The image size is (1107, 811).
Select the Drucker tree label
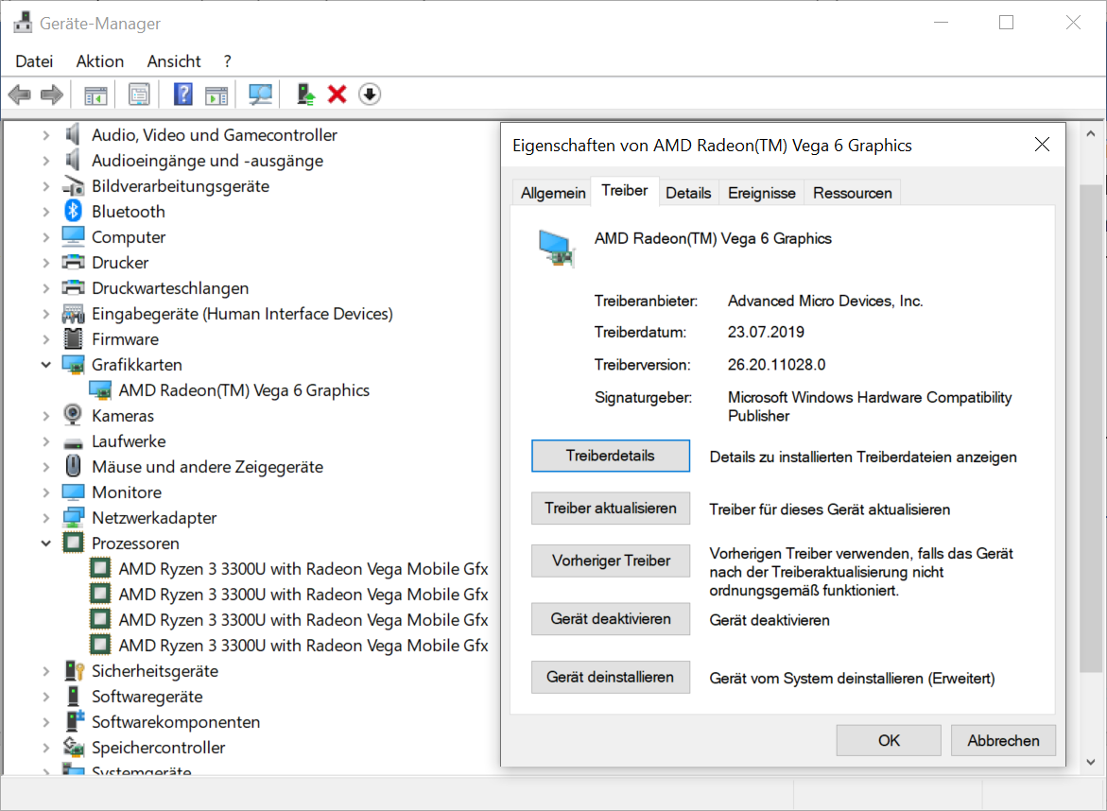coord(120,263)
